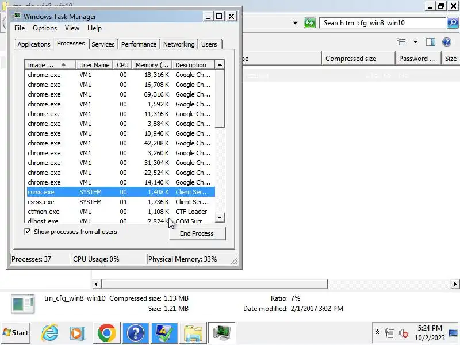Click the Explorer horizontal scroll left arrow
Image resolution: width=460 pixels, height=345 pixels.
tap(96, 284)
